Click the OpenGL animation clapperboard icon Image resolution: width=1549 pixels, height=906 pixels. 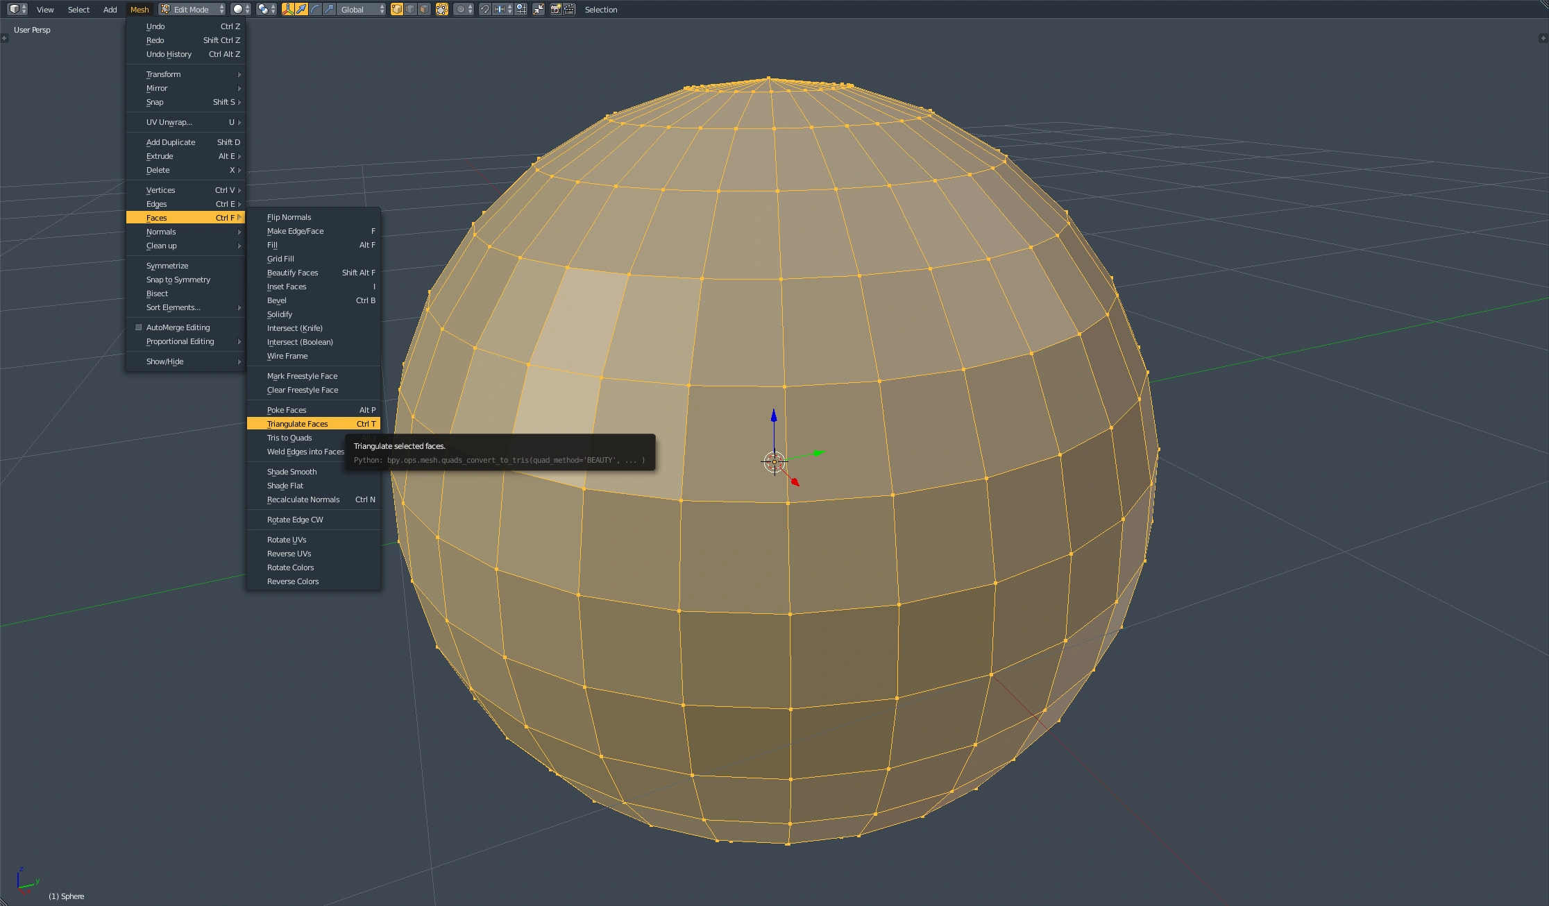point(569,9)
